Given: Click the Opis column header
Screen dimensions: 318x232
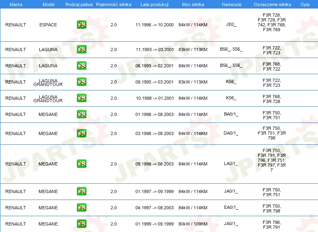Looking at the screenshot, I should 305,4.
